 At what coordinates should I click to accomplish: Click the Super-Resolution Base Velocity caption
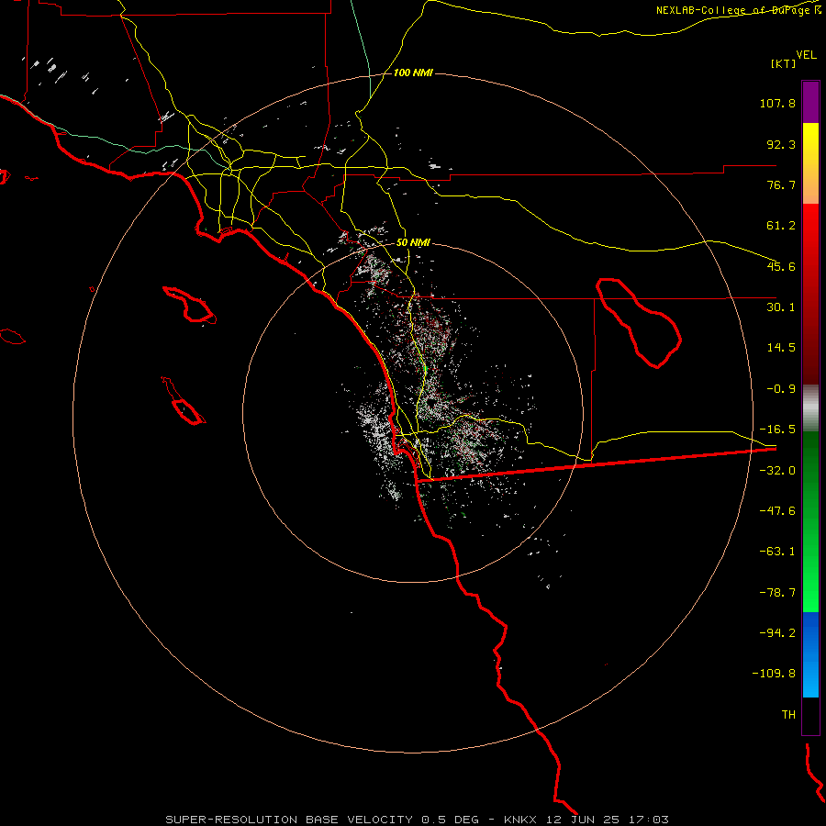pyautogui.click(x=418, y=820)
